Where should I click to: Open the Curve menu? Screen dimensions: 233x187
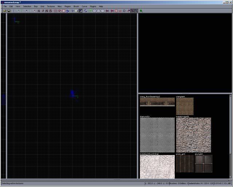84,7
